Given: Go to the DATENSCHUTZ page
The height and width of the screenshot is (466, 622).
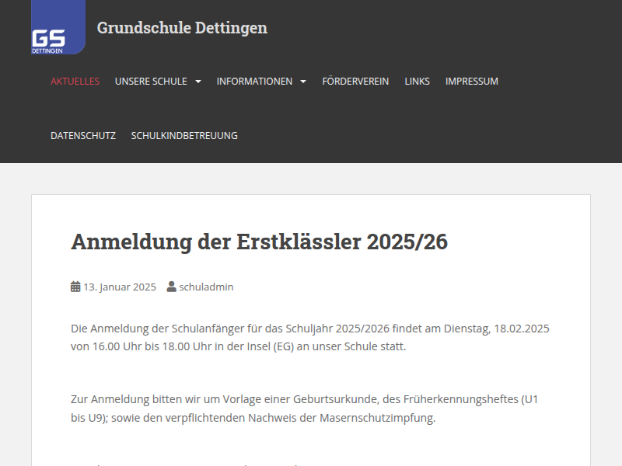Looking at the screenshot, I should coord(82,135).
